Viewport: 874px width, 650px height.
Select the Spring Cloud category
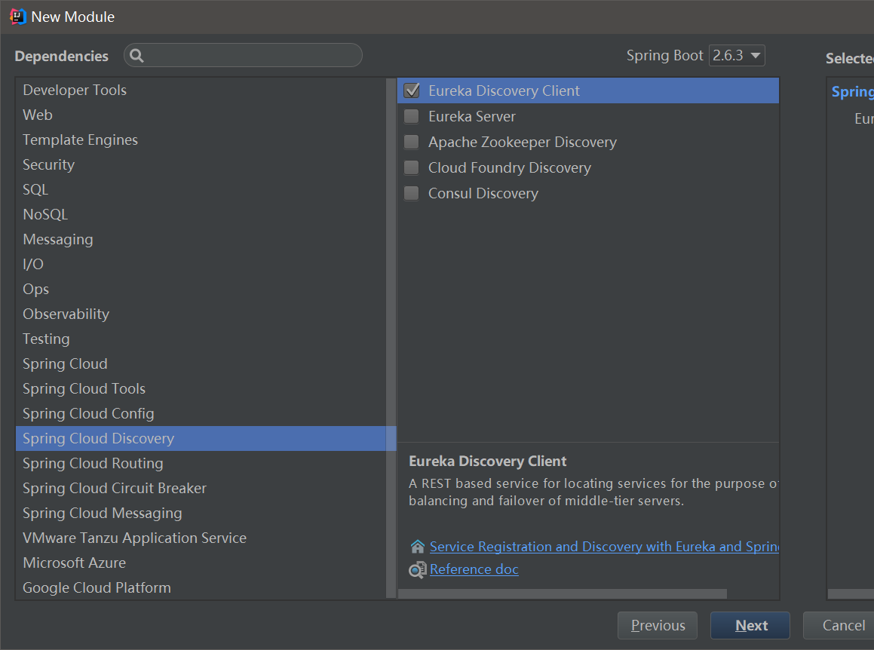(x=201, y=364)
